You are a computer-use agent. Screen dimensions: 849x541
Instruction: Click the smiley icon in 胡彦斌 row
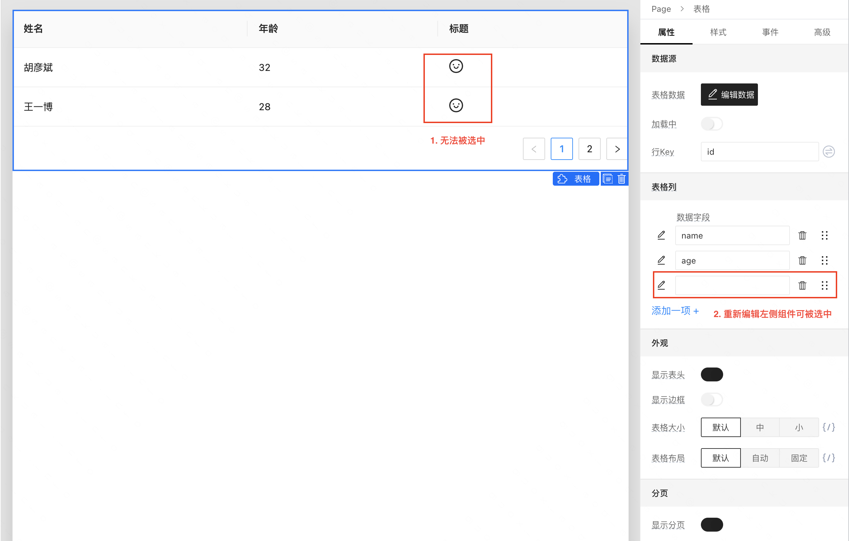[x=456, y=66]
